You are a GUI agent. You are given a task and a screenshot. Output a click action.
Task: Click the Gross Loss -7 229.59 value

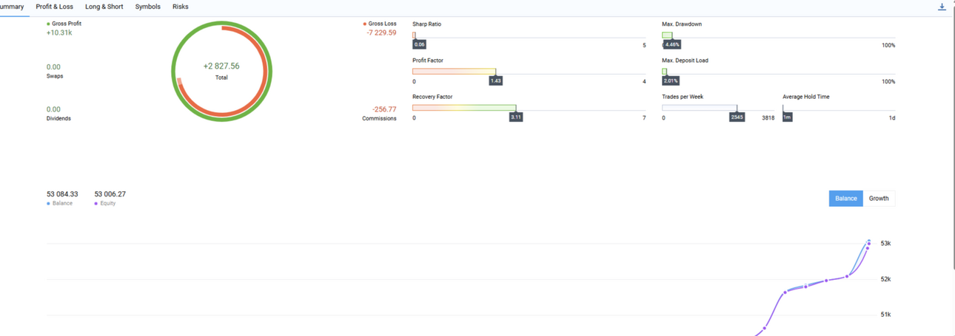pos(381,32)
